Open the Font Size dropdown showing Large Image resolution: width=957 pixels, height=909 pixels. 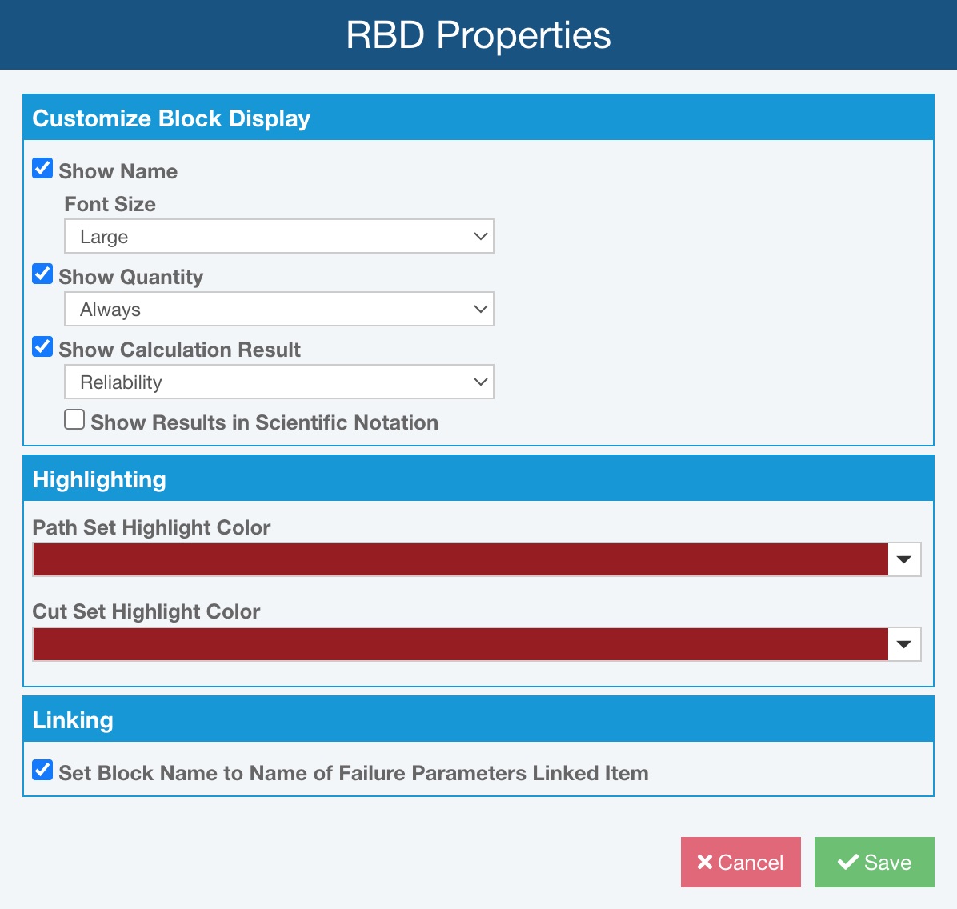pyautogui.click(x=278, y=236)
